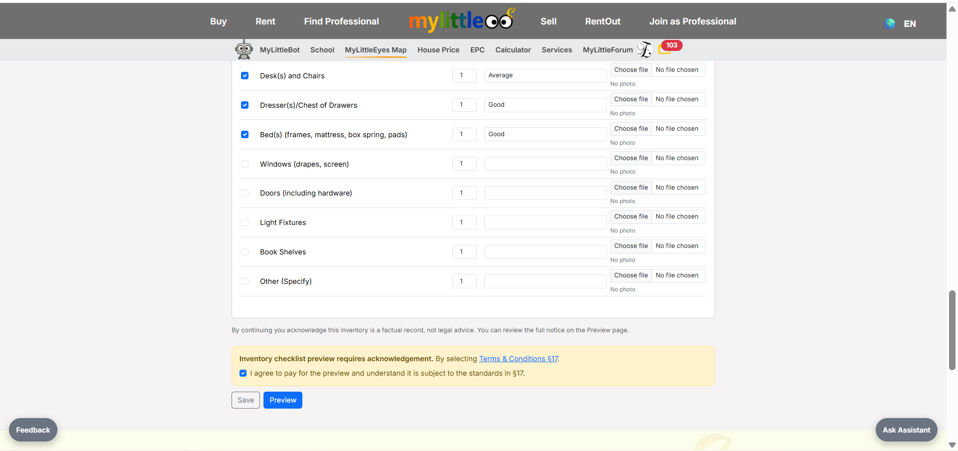The width and height of the screenshot is (958, 451).
Task: Click quantity field for Book Shelves
Action: coord(464,252)
